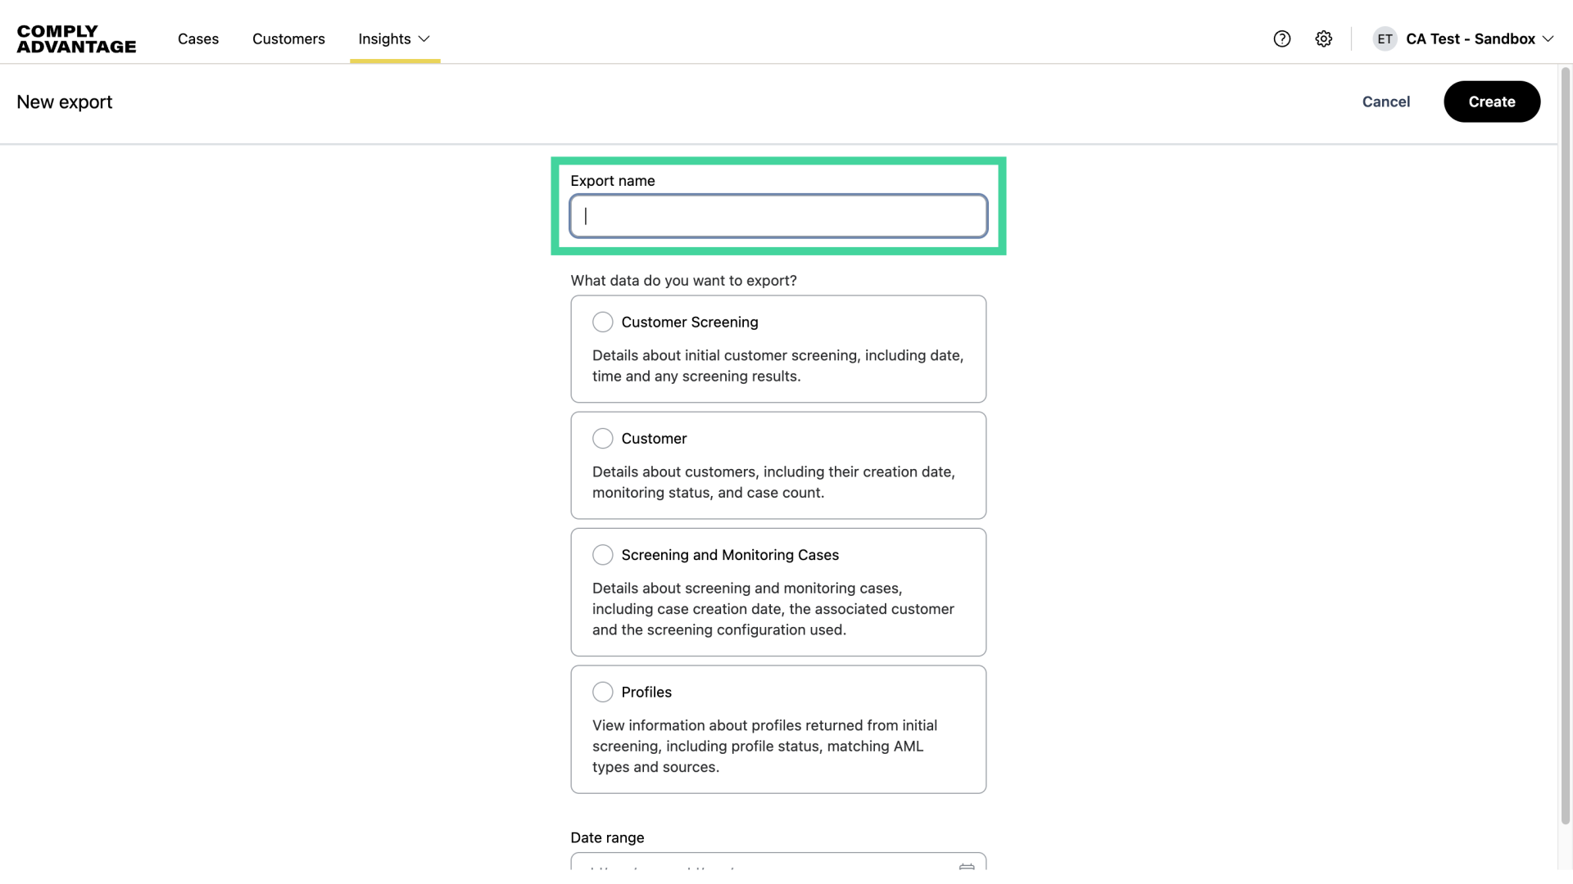
Task: Open the Customers navigation item
Action: (x=288, y=38)
